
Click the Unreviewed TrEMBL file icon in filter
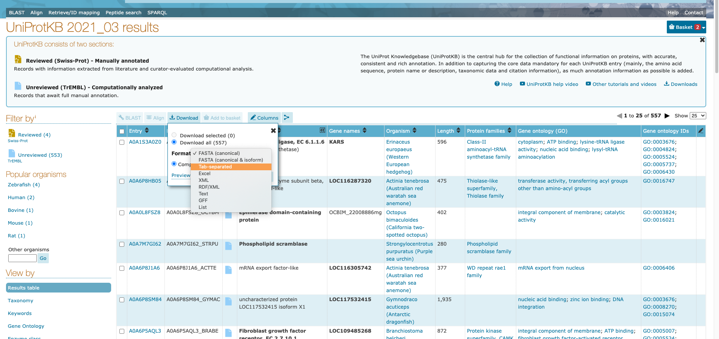pos(12,153)
